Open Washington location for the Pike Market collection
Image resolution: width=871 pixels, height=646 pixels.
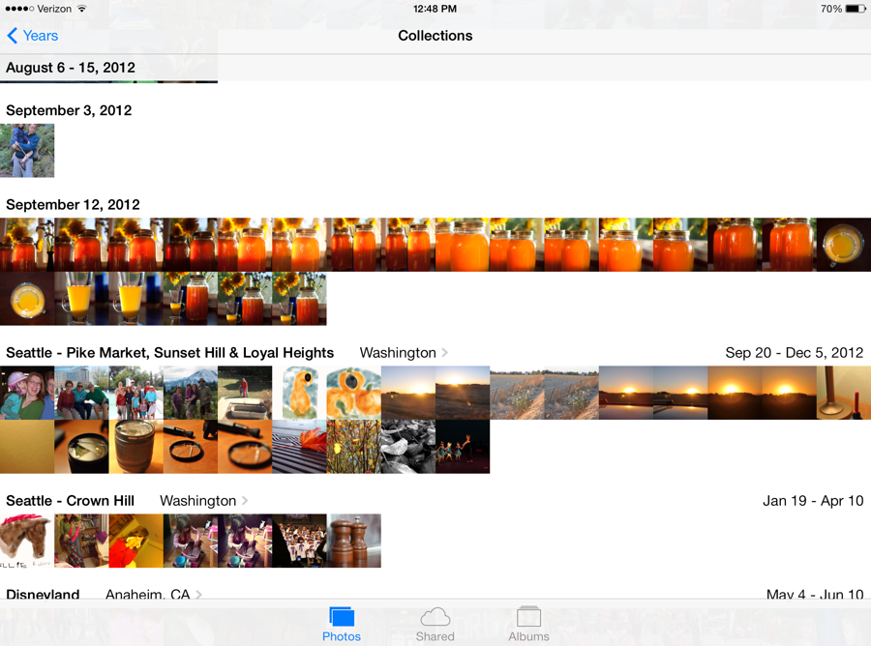404,352
